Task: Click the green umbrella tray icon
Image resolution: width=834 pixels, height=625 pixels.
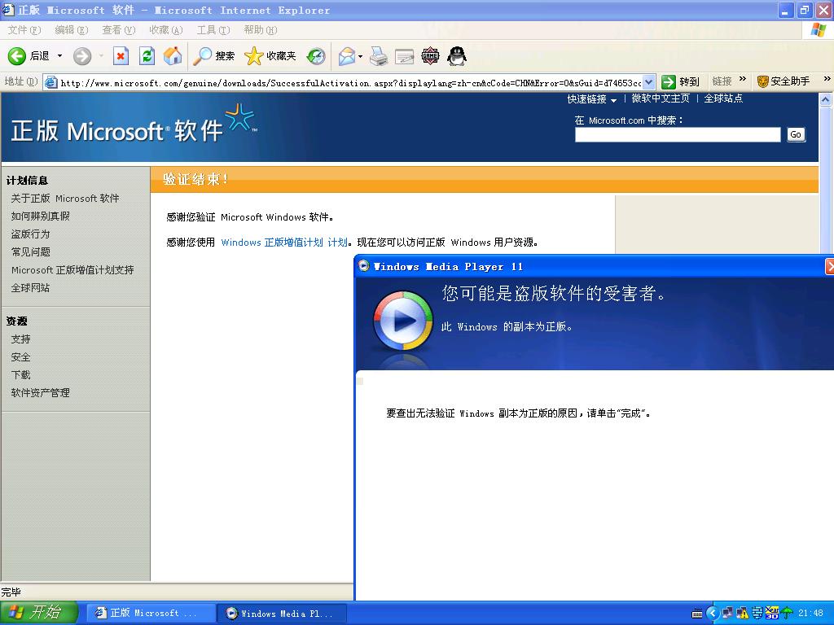Action: pyautogui.click(x=788, y=614)
